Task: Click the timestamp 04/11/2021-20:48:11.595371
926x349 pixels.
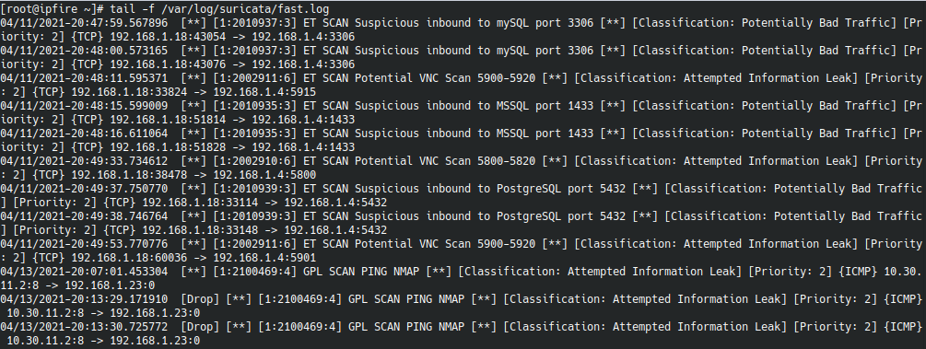Action: (x=84, y=78)
